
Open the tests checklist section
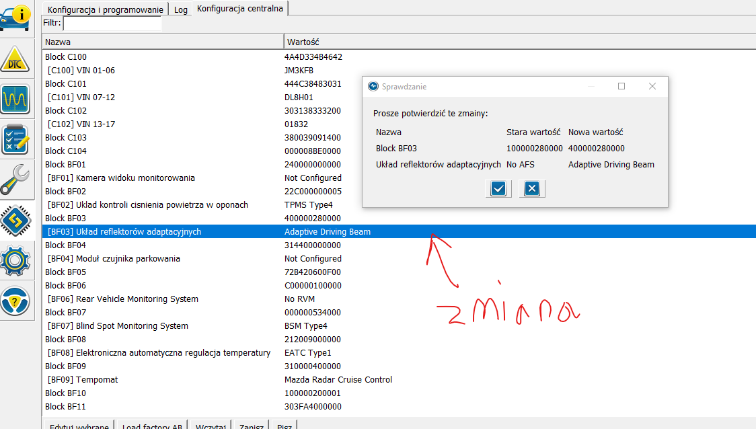click(x=15, y=139)
